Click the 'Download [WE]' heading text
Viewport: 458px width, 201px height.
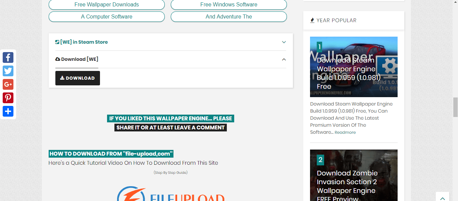(x=80, y=59)
